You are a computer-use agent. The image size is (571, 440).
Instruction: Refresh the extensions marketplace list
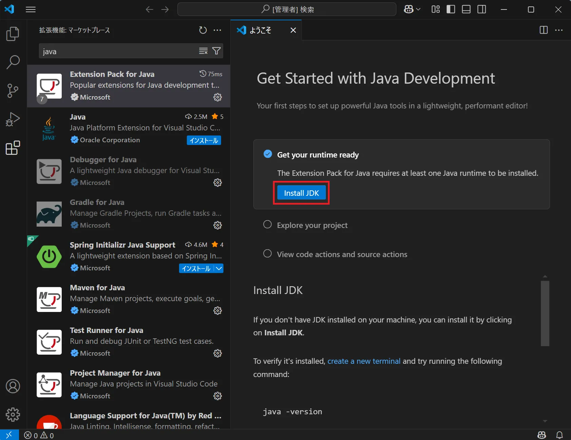(x=203, y=30)
